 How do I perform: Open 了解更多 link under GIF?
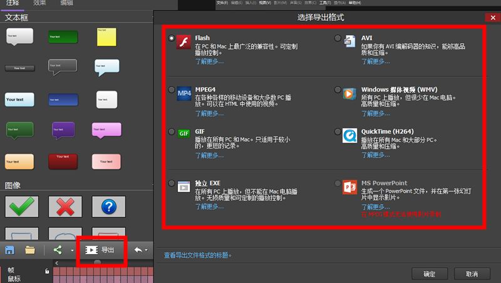click(x=209, y=155)
